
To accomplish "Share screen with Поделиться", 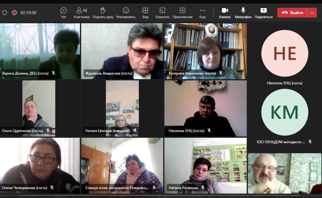I will pyautogui.click(x=264, y=12).
